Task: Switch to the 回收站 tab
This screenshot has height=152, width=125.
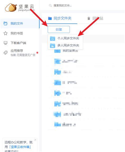Action: tap(95, 18)
